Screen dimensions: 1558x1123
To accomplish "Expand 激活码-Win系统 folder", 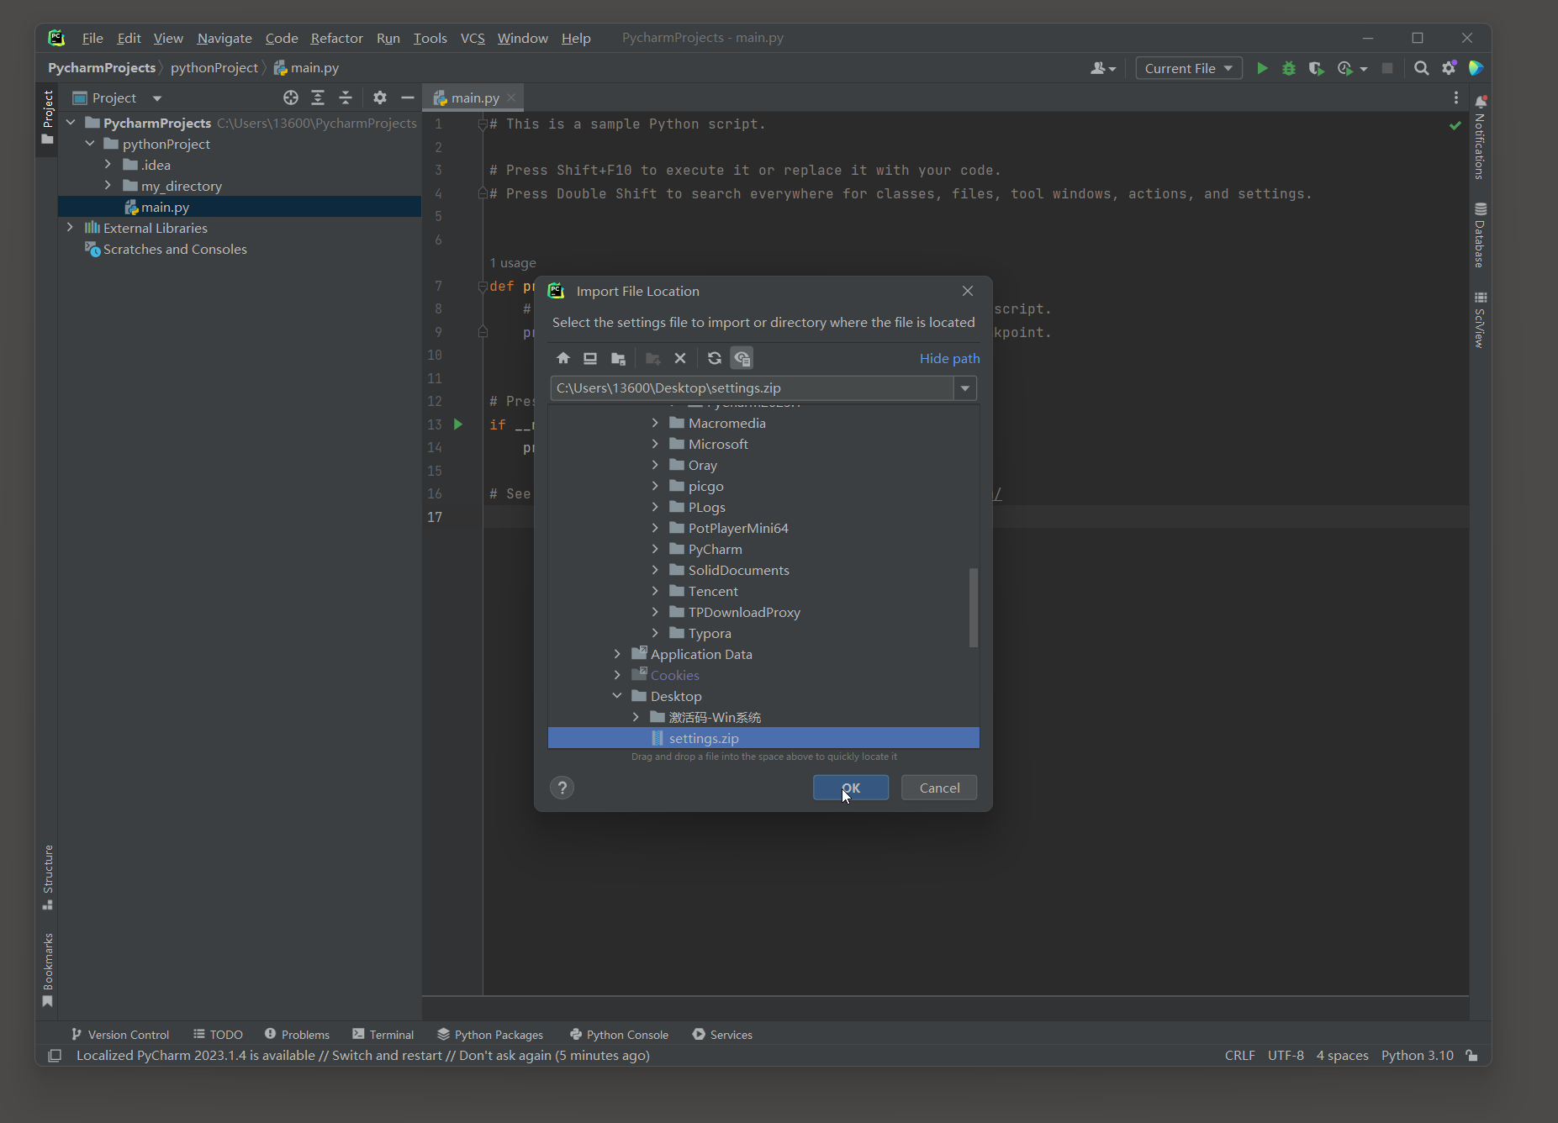I will [636, 717].
